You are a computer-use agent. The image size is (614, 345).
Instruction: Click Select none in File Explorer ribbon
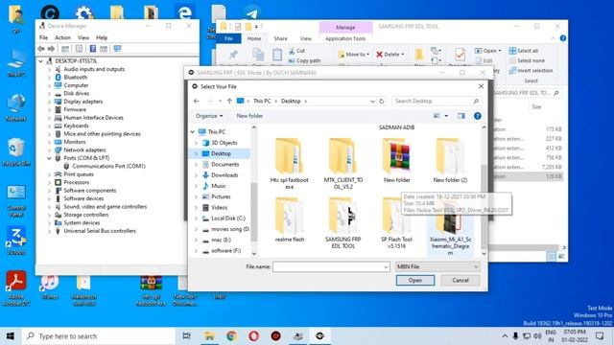[x=527, y=60]
